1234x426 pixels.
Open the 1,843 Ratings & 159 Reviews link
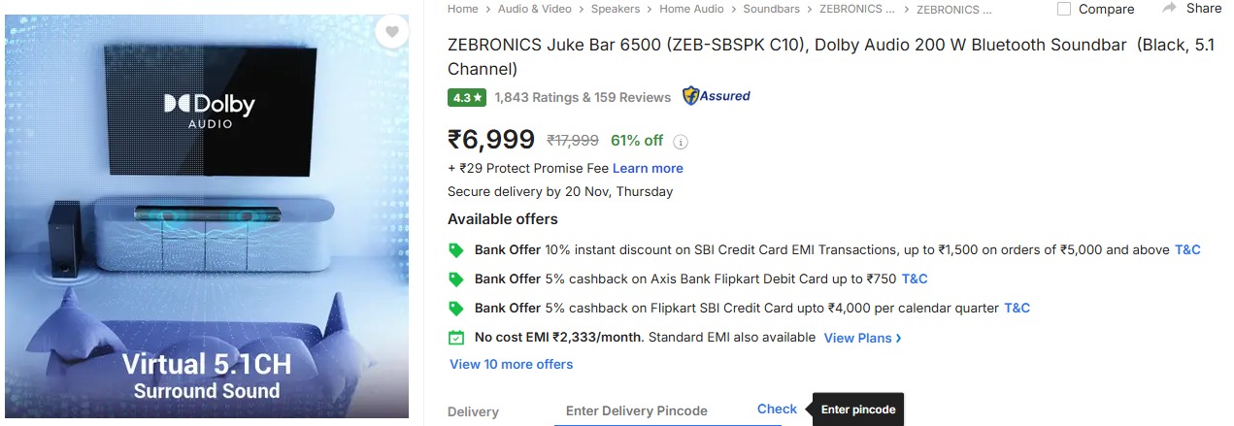[x=583, y=97]
